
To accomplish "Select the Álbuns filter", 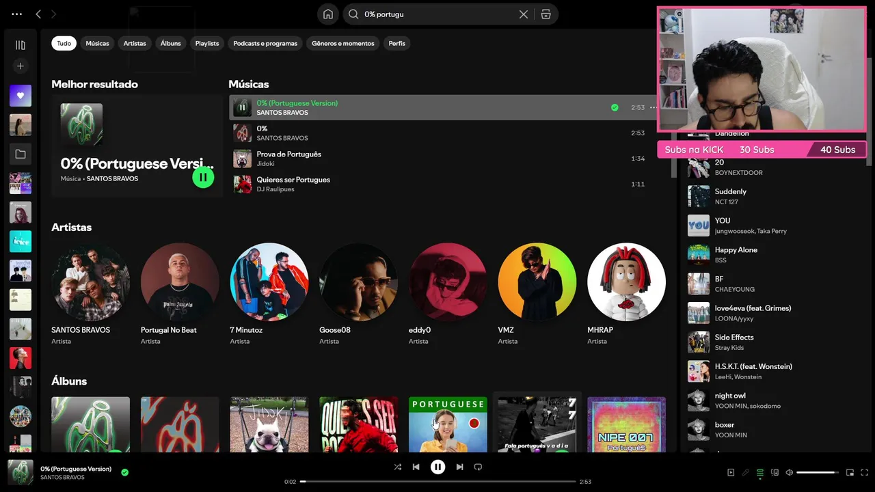I will point(171,43).
